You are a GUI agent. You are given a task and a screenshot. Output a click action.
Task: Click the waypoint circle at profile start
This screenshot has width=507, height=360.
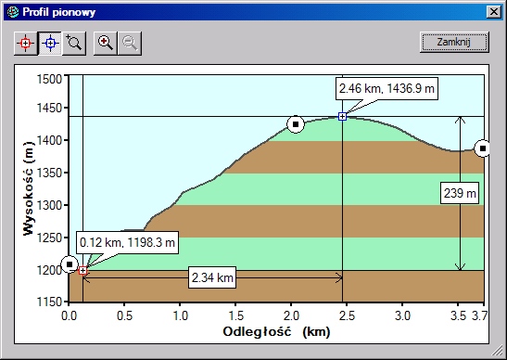[70, 264]
